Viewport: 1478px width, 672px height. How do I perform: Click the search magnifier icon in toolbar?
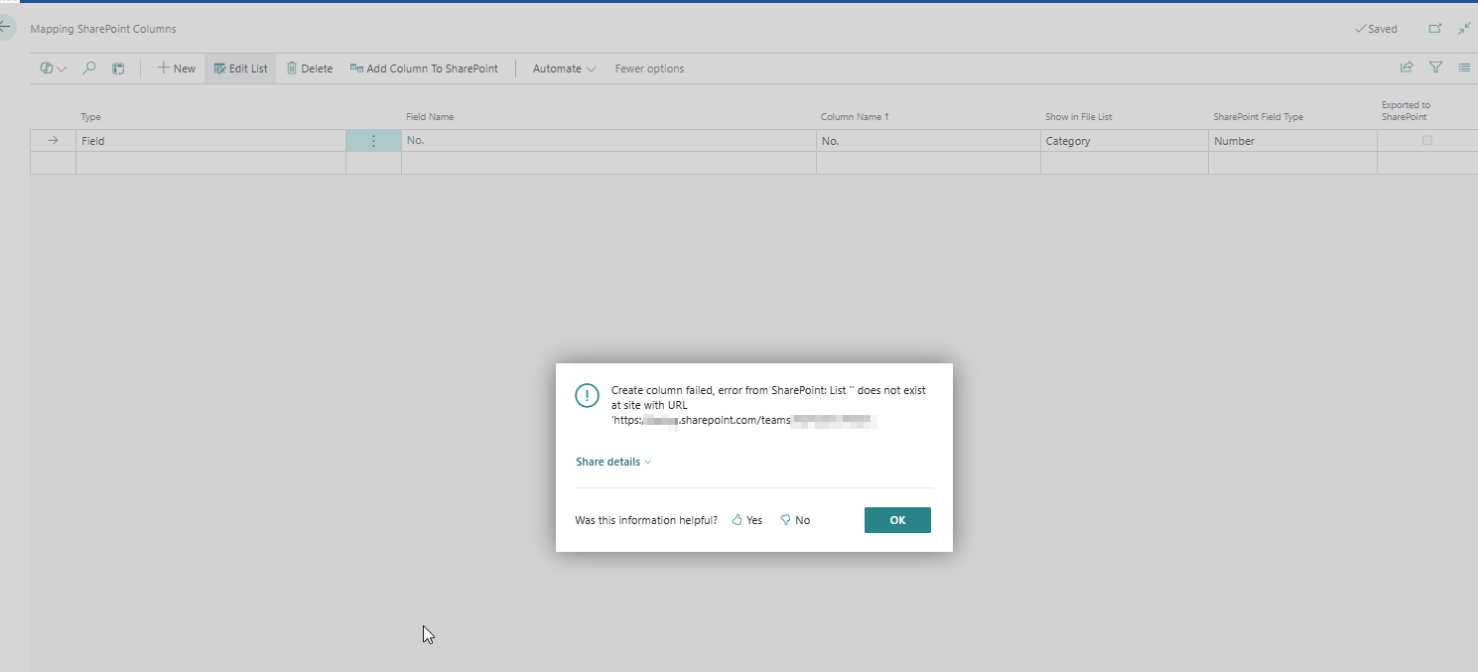(89, 68)
